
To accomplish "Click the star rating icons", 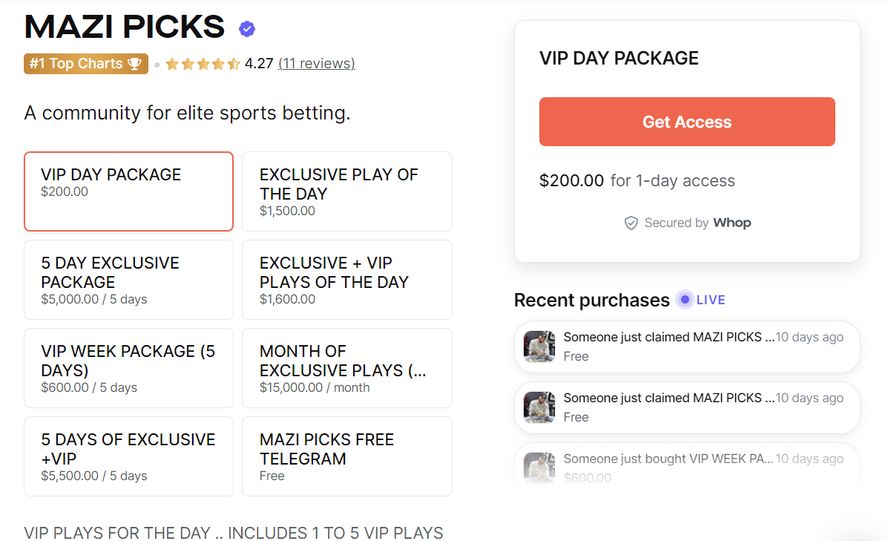I will pyautogui.click(x=203, y=64).
